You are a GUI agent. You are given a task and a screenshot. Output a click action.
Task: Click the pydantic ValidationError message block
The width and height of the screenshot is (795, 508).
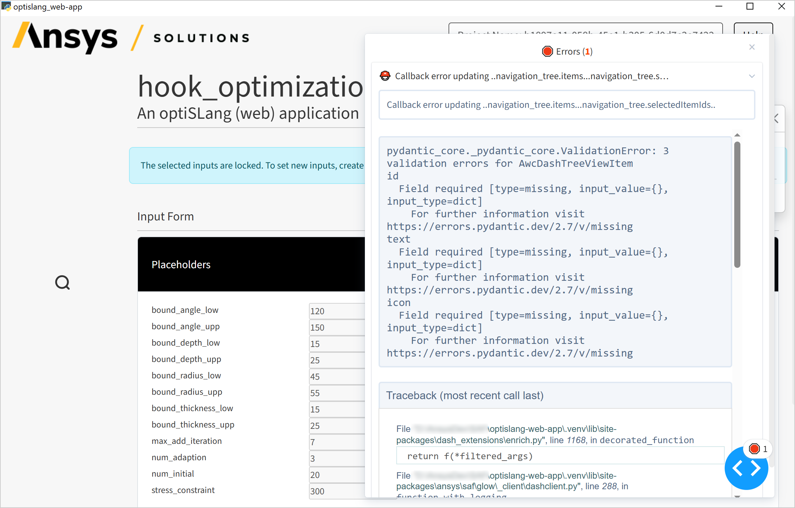pyautogui.click(x=555, y=252)
